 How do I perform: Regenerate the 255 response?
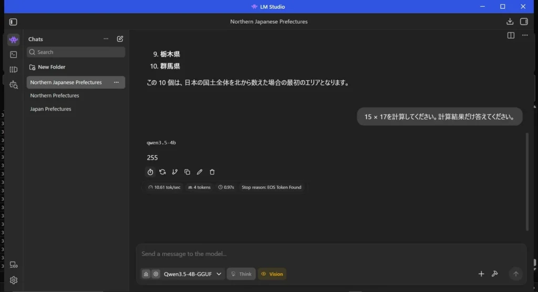coord(162,172)
